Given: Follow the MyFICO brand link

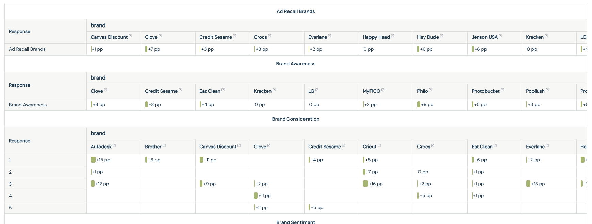Looking at the screenshot, I should coord(371,91).
